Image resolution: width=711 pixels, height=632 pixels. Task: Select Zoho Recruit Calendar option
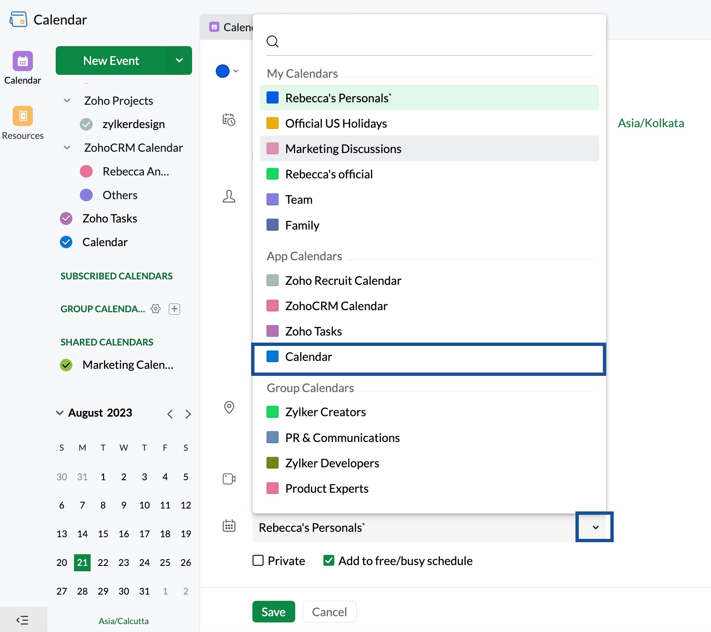[429, 280]
